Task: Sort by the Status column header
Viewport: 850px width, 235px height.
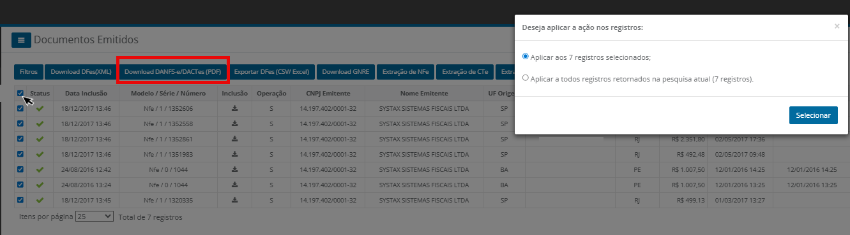Action: pos(40,94)
